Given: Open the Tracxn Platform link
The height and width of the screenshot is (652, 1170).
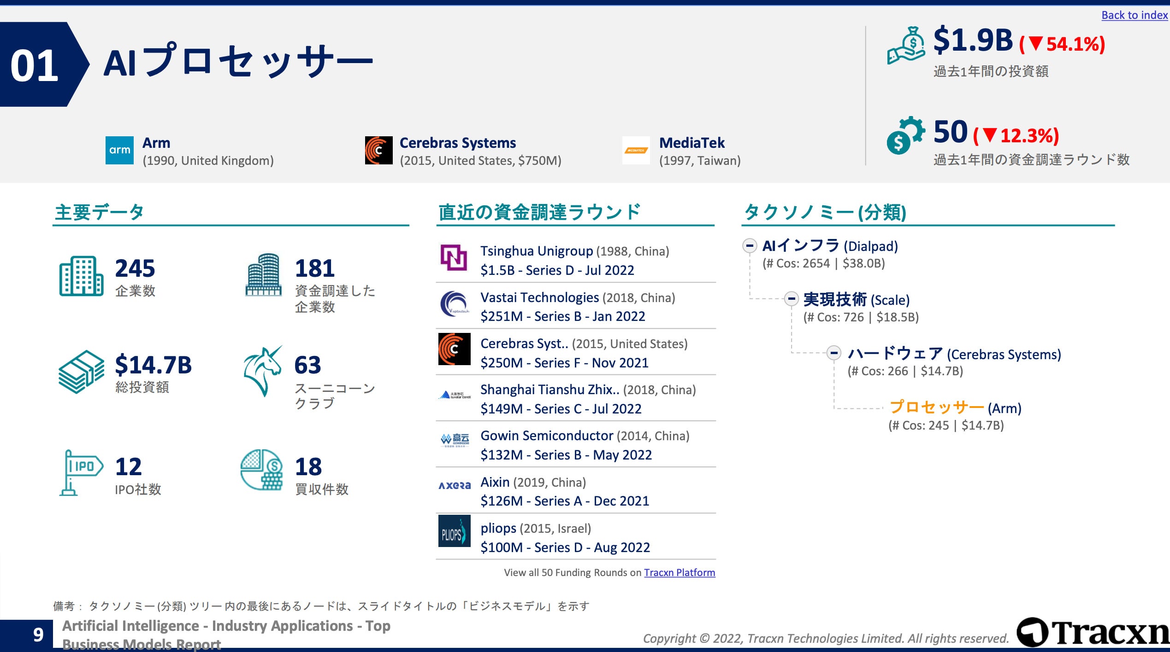Looking at the screenshot, I should pyautogui.click(x=679, y=572).
